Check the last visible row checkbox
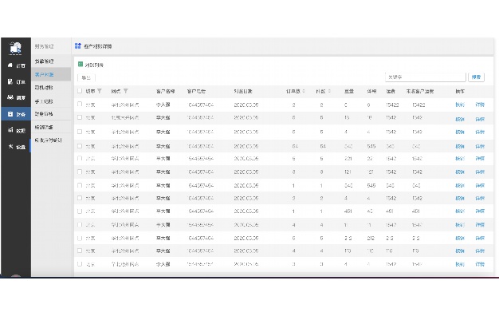The image size is (499, 316). coord(80,264)
